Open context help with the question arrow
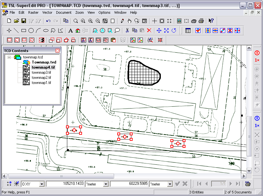This screenshot has width=263, height=196. click(211, 21)
